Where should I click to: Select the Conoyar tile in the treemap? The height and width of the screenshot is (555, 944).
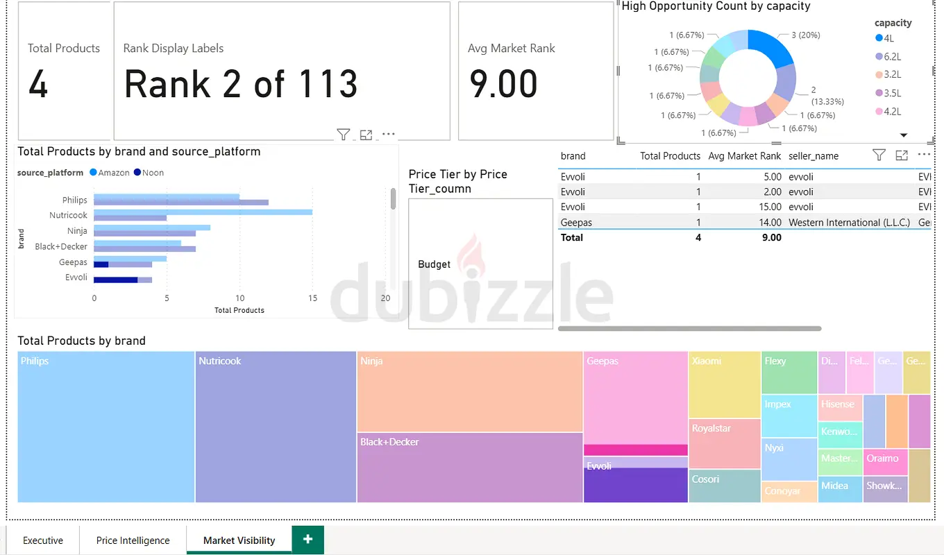click(789, 491)
